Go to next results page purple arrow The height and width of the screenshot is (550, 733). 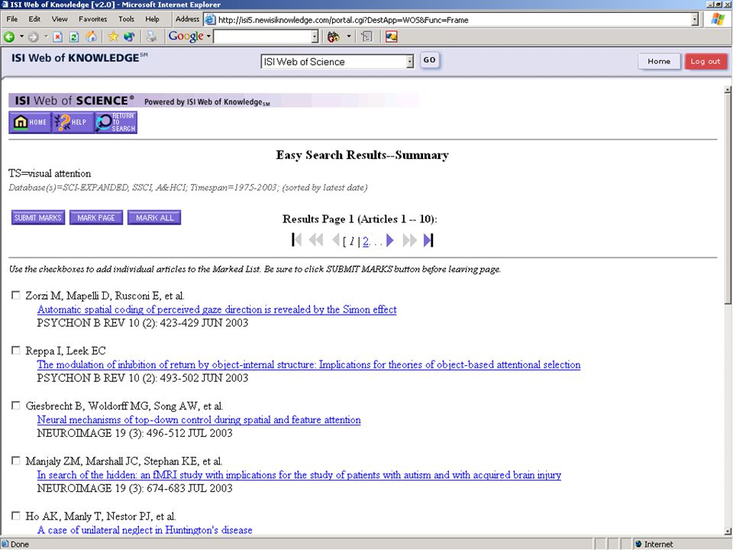(x=390, y=241)
